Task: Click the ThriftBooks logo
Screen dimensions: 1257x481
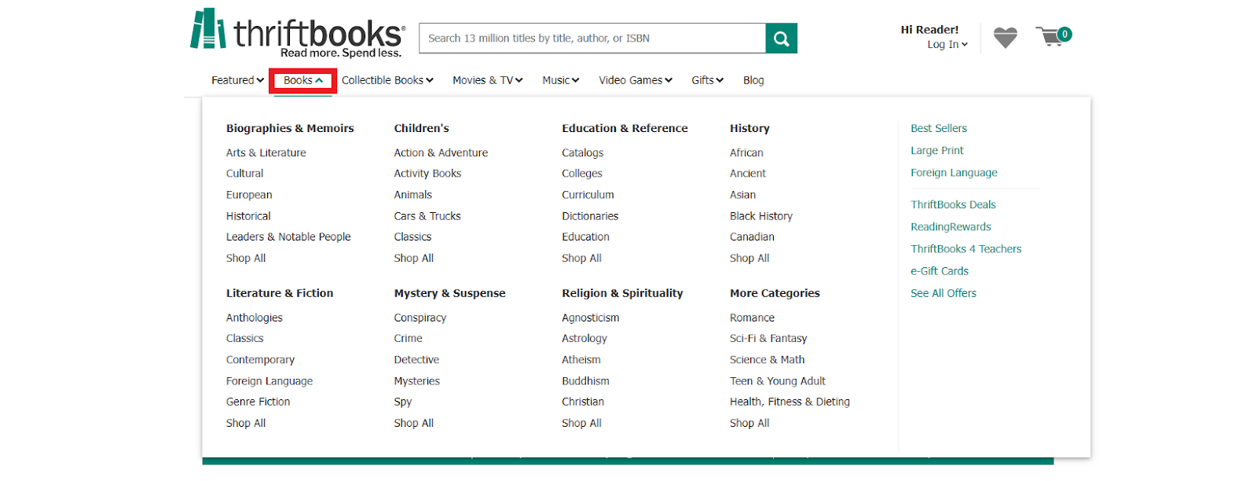Action: [298, 34]
